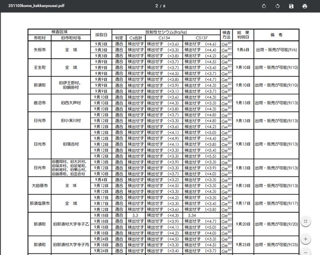Click the Cs134 column header
320x255 pixels.
164,38
